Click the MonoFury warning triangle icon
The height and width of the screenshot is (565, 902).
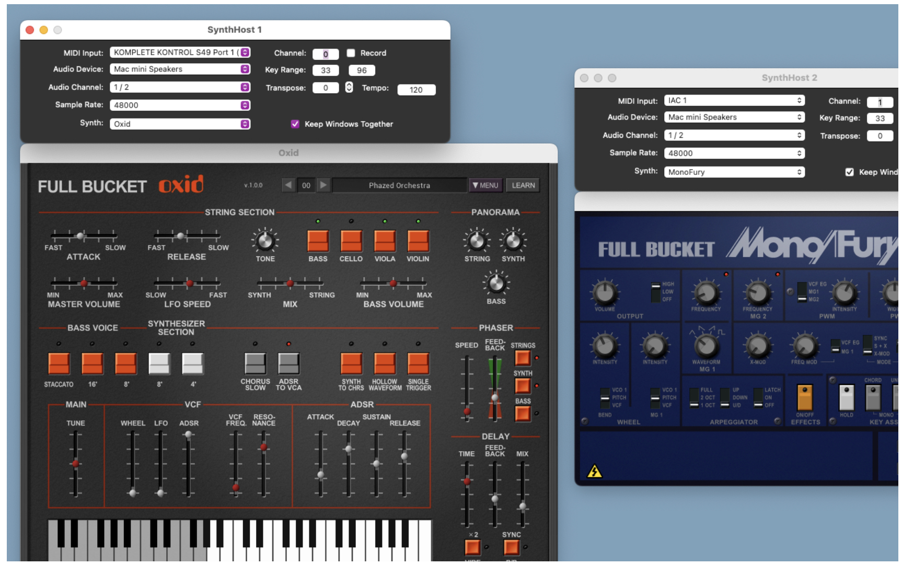(x=594, y=472)
